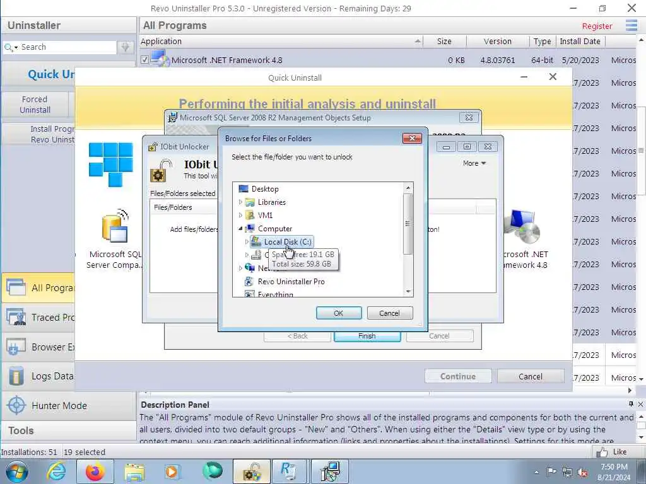Screen dimensions: 646x484
Task: Click the search down-arrow button
Action: coord(126,47)
